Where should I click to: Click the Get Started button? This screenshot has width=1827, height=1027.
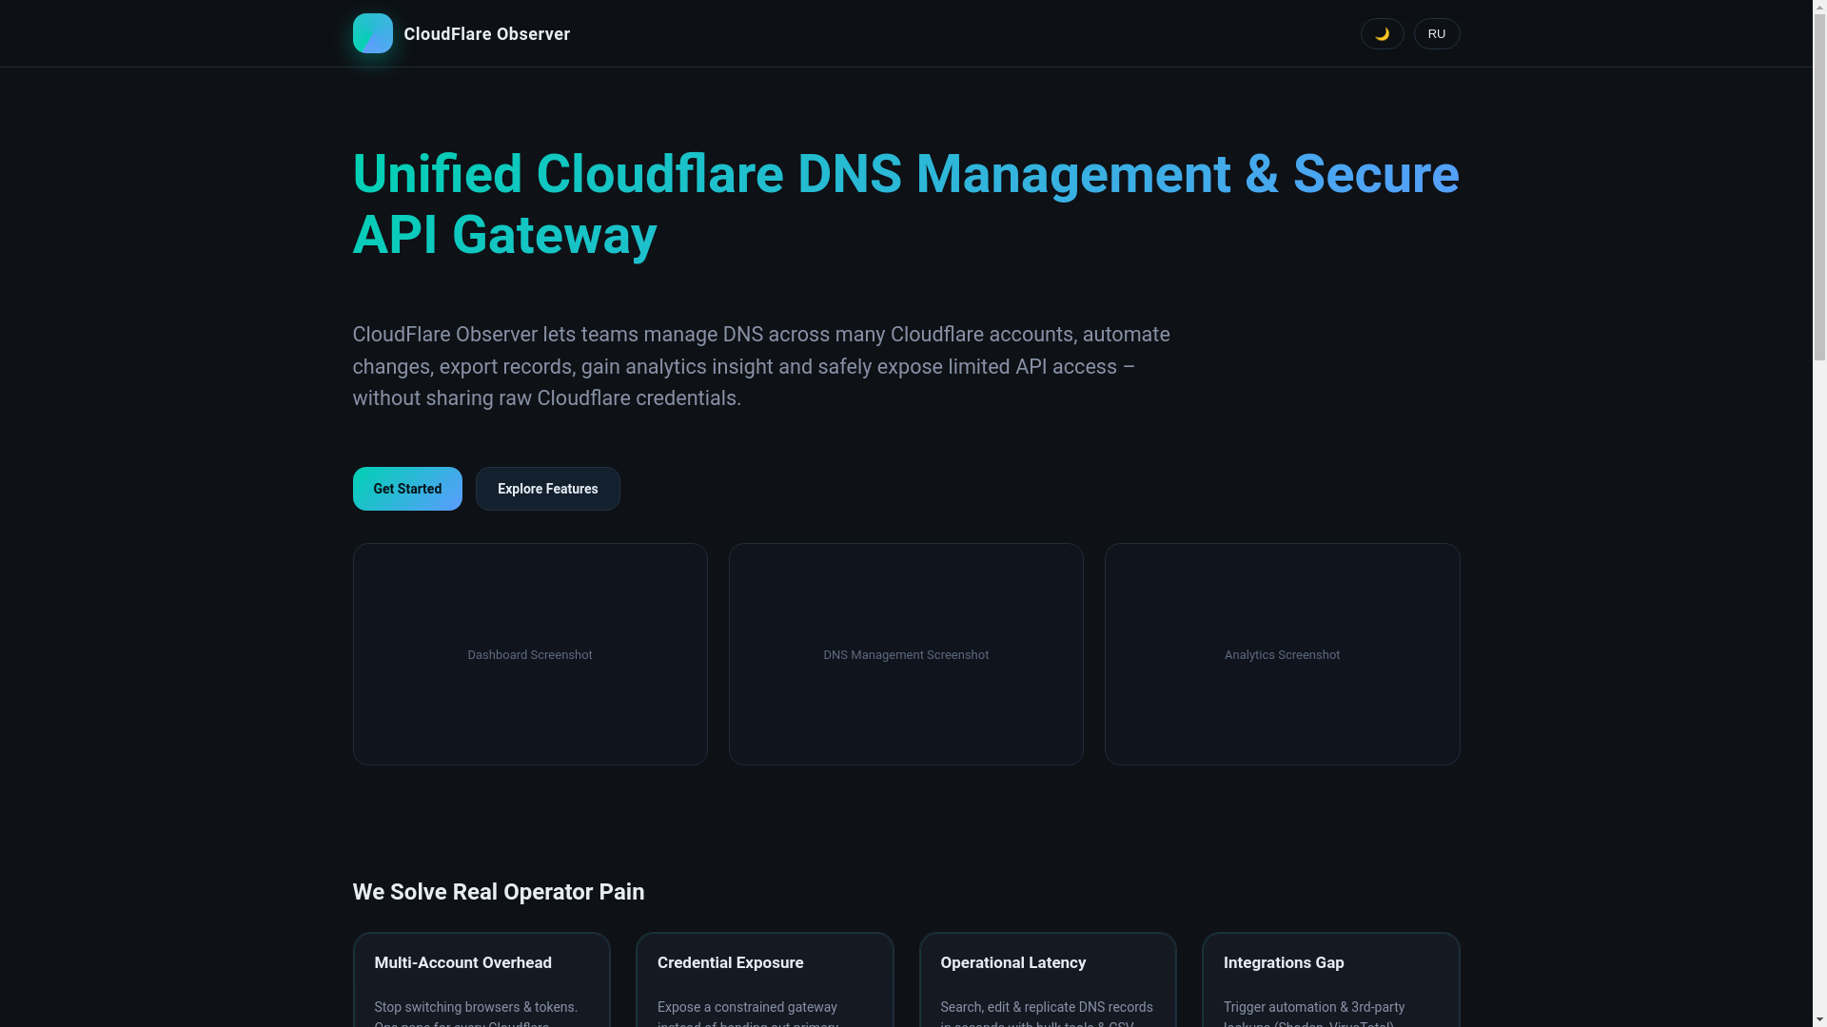(x=407, y=489)
